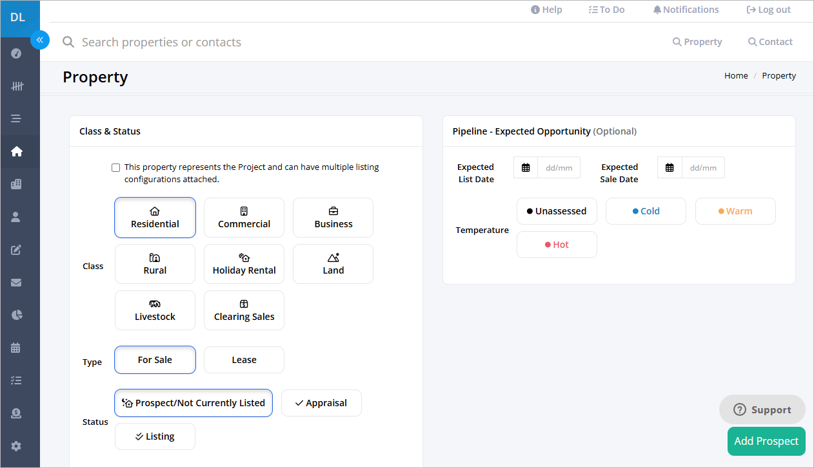Screen dimensions: 814x468
Task: Click the Expected List Date dd/mm field
Action: [x=559, y=167]
